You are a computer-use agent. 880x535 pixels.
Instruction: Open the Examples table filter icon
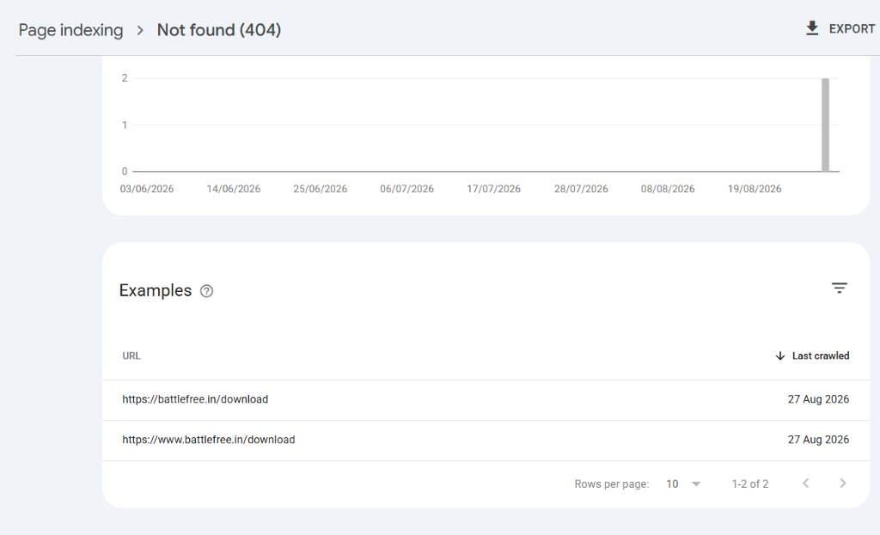[x=839, y=289]
